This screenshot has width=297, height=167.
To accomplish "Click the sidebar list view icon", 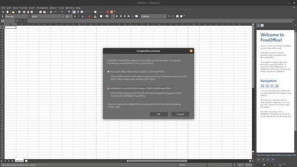I will [262, 26].
